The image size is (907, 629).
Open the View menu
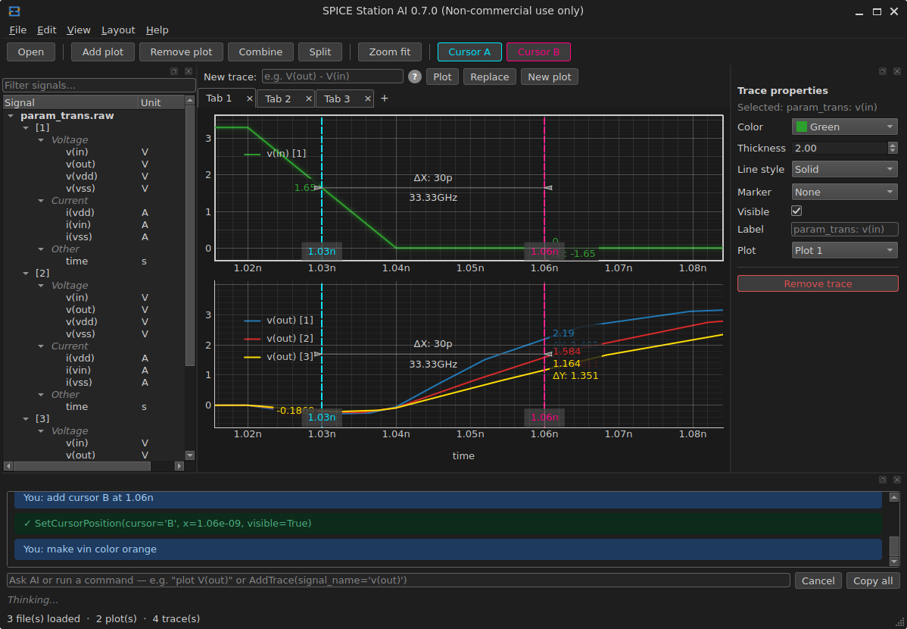point(78,30)
